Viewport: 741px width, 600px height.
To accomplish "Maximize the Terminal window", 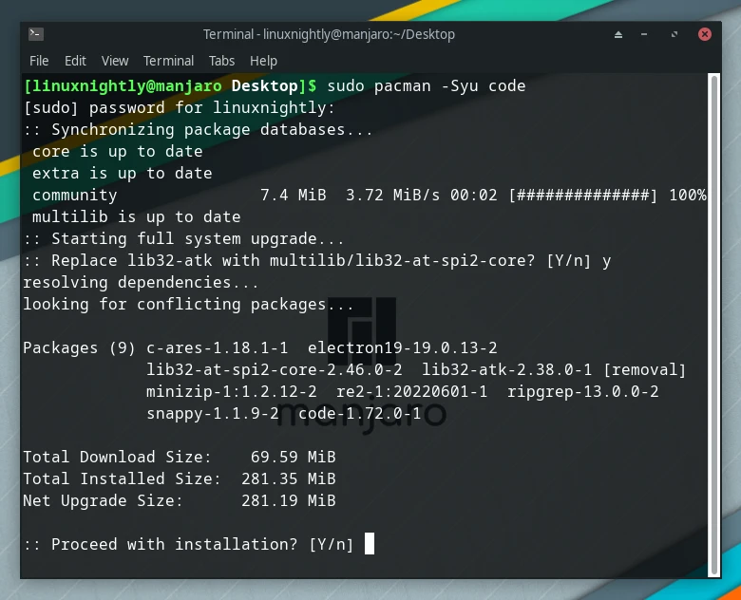I will 674,34.
